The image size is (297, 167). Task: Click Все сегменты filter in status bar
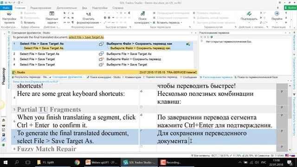tap(200, 156)
